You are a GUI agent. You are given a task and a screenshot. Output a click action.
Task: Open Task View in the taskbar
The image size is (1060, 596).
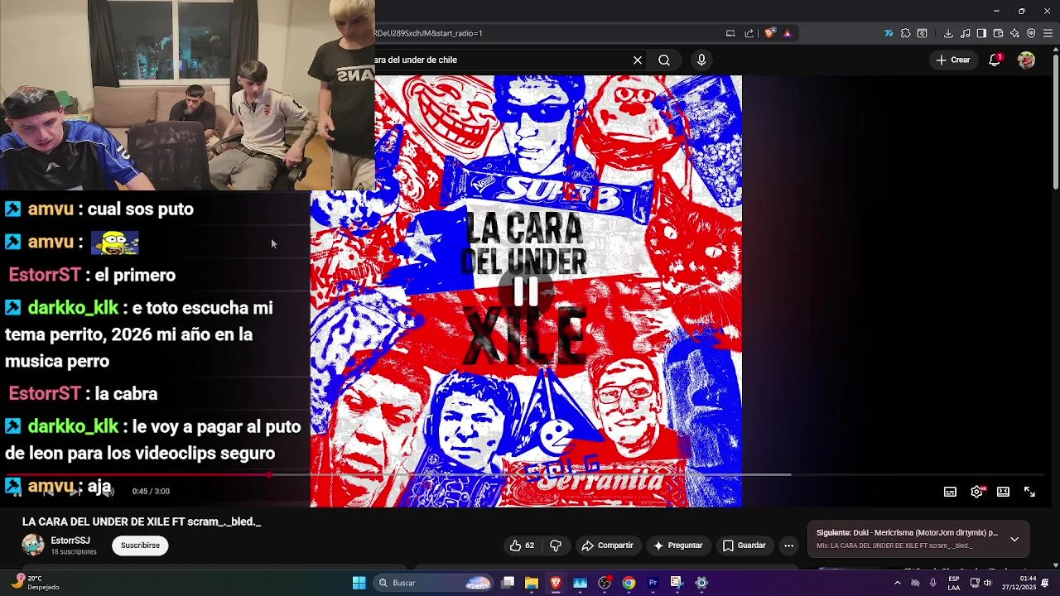[x=508, y=583]
